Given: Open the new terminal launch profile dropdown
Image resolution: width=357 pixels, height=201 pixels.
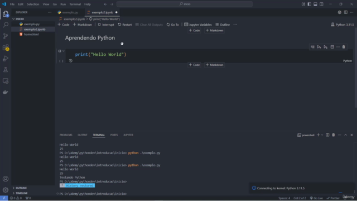Looking at the screenshot, I should click(x=322, y=135).
